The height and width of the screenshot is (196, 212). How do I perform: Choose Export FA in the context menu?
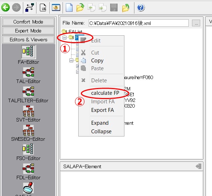pos(101,110)
